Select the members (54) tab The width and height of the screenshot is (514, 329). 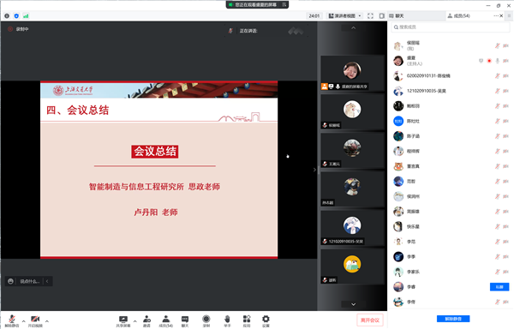(458, 15)
